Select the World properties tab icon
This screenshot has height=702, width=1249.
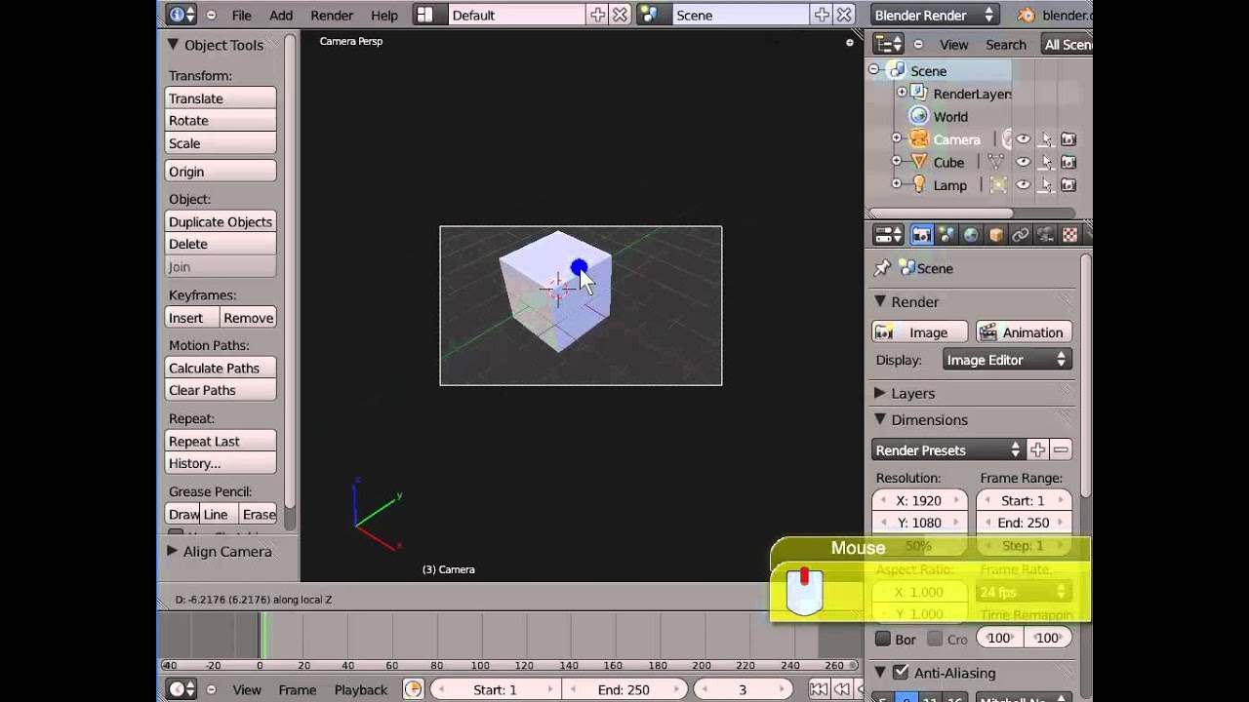click(971, 235)
